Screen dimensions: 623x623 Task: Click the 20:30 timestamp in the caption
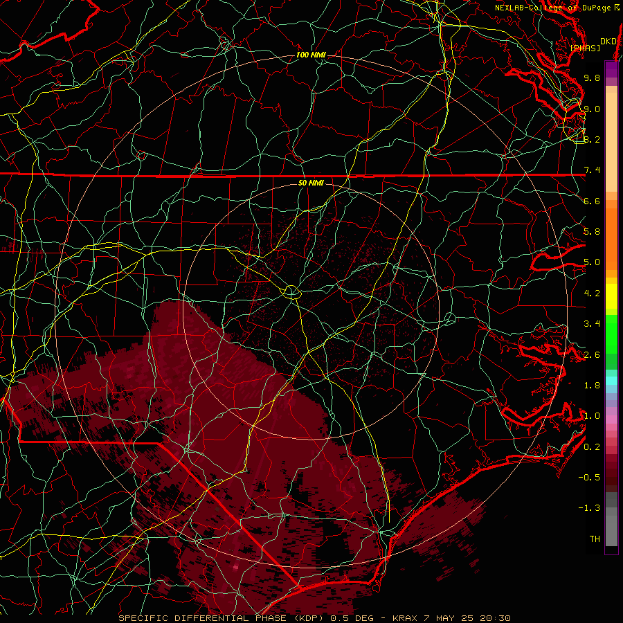coord(494,618)
